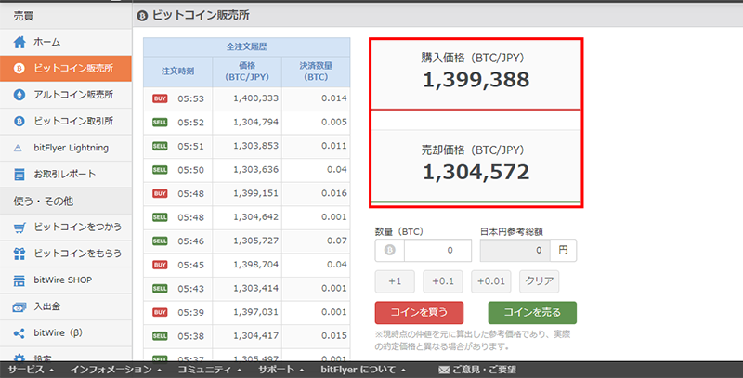Click the BUY badge on the 05:53 order
Viewport: 743px width, 378px height.
[x=160, y=98]
